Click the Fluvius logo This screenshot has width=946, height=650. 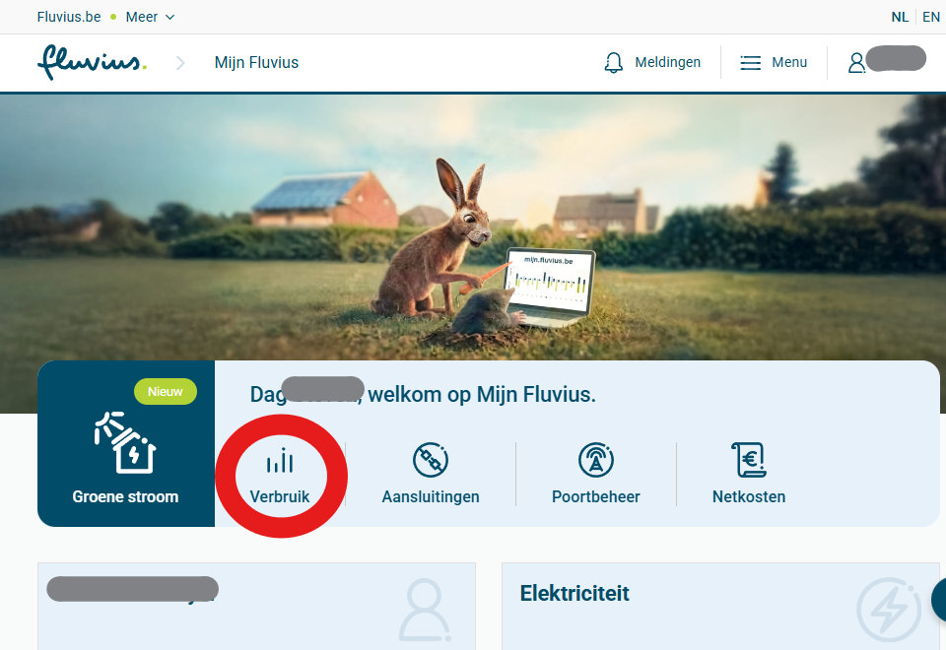click(92, 62)
